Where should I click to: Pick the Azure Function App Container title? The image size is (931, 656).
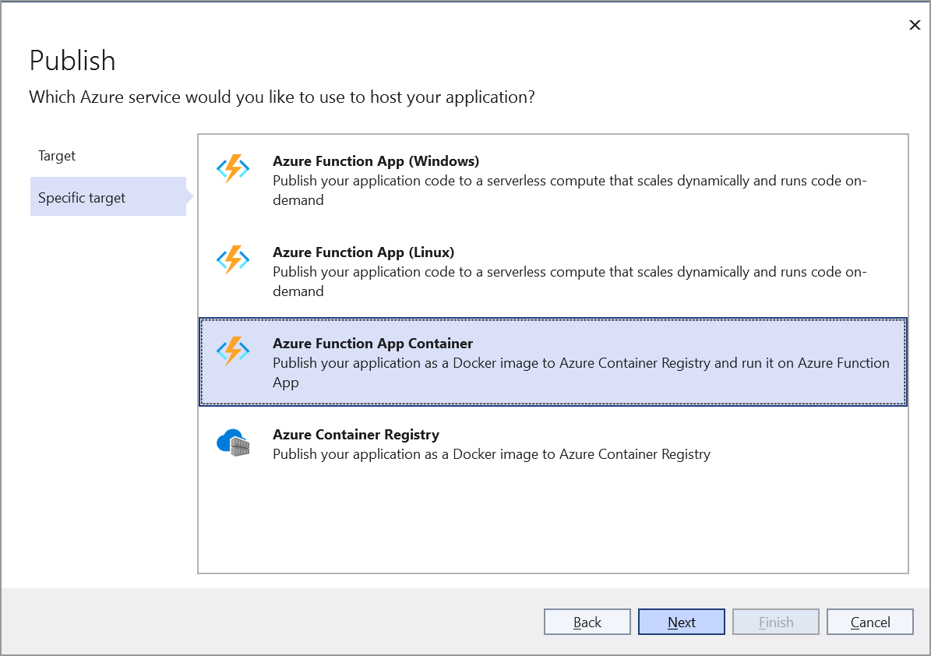click(372, 344)
